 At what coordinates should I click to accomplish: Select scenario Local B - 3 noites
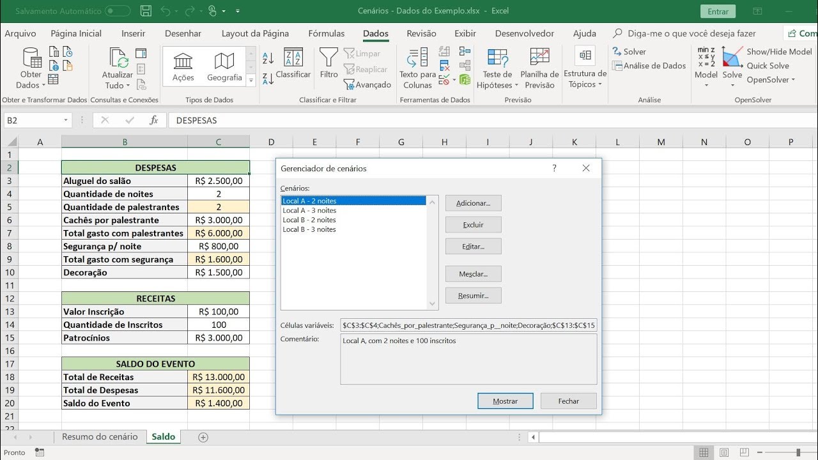353,229
